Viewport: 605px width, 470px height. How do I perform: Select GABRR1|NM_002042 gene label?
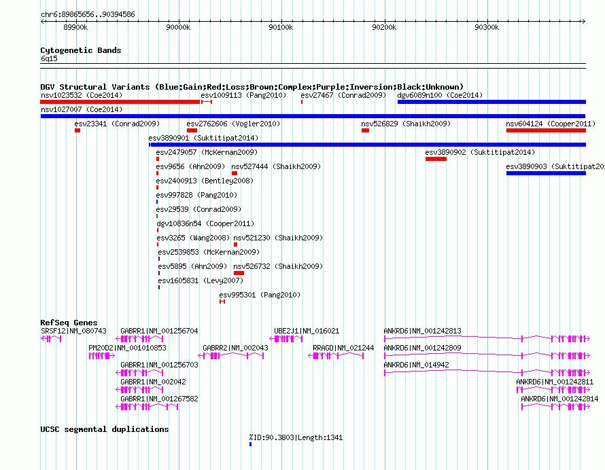[x=153, y=382]
